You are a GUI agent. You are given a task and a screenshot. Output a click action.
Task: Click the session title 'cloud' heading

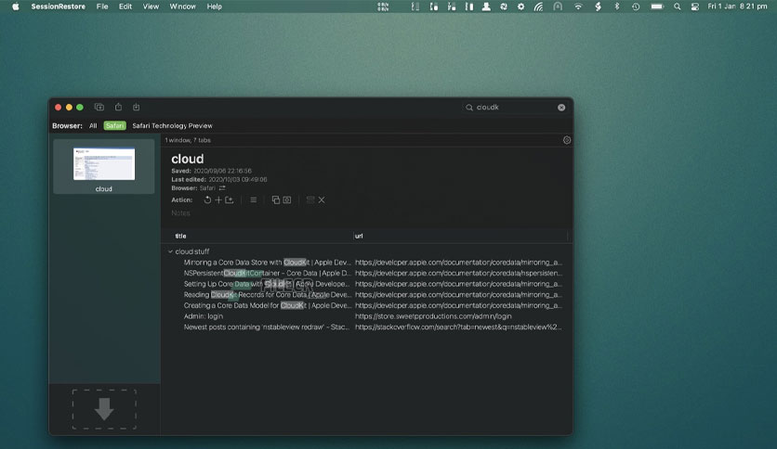pyautogui.click(x=188, y=159)
